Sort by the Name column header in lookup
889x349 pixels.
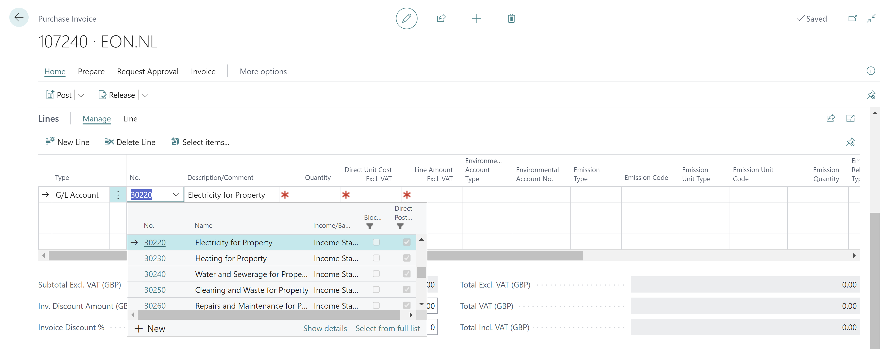click(203, 225)
